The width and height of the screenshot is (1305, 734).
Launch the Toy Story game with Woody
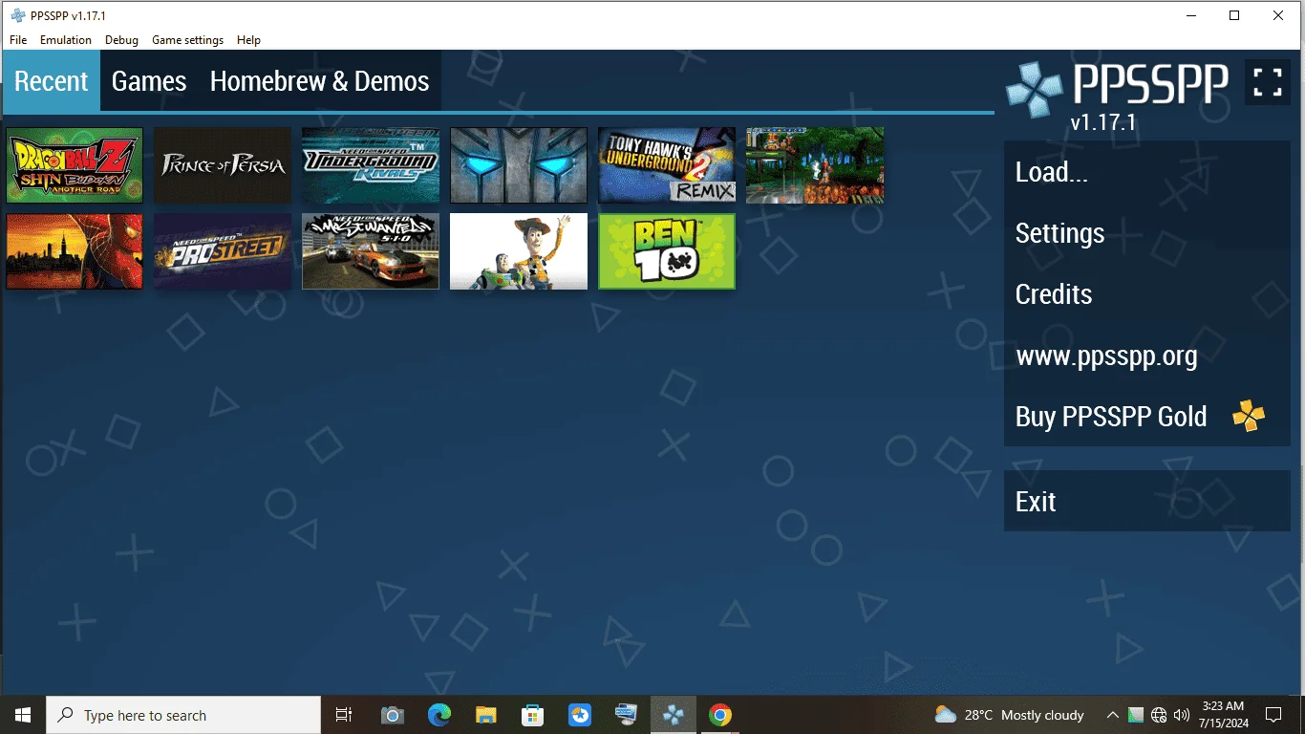(519, 251)
